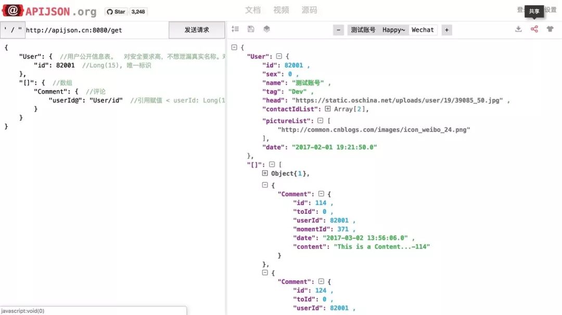Viewport: 562px width, 315px height.
Task: Click the minus icon before the account tabs
Action: [338, 30]
